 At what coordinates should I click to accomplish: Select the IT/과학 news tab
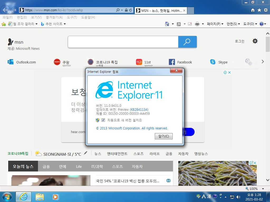pos(97,166)
